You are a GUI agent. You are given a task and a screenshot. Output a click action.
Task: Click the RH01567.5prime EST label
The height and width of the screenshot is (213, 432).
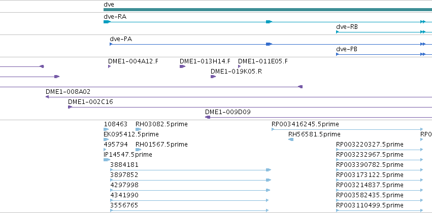161,145
